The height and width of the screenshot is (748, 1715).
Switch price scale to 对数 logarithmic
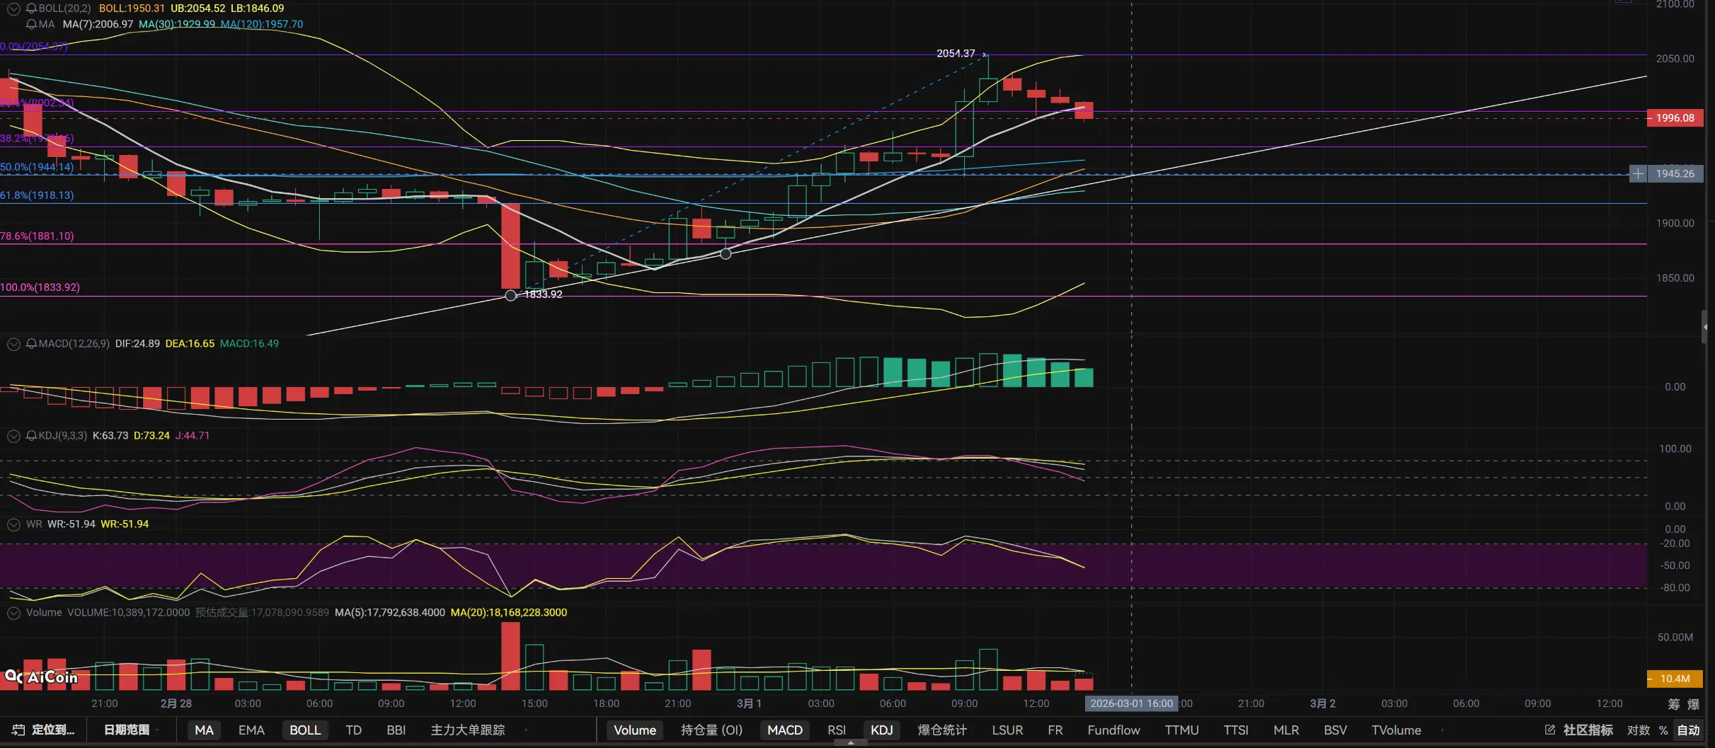(1639, 730)
